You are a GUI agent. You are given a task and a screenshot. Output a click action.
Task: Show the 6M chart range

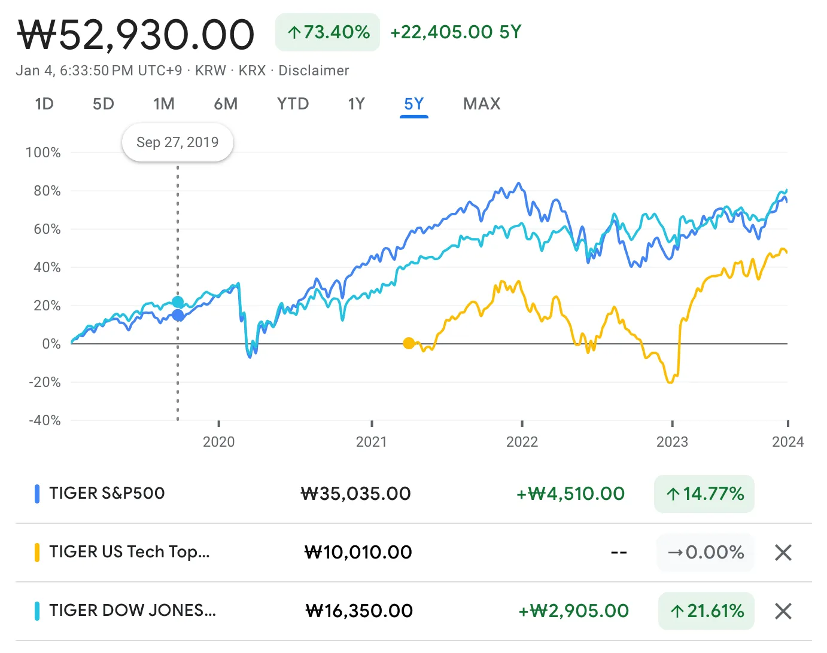pyautogui.click(x=226, y=104)
